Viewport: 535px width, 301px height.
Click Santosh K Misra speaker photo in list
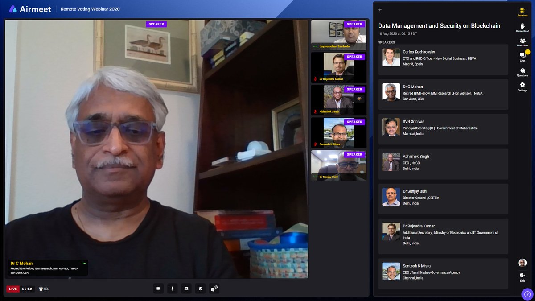coord(391,271)
